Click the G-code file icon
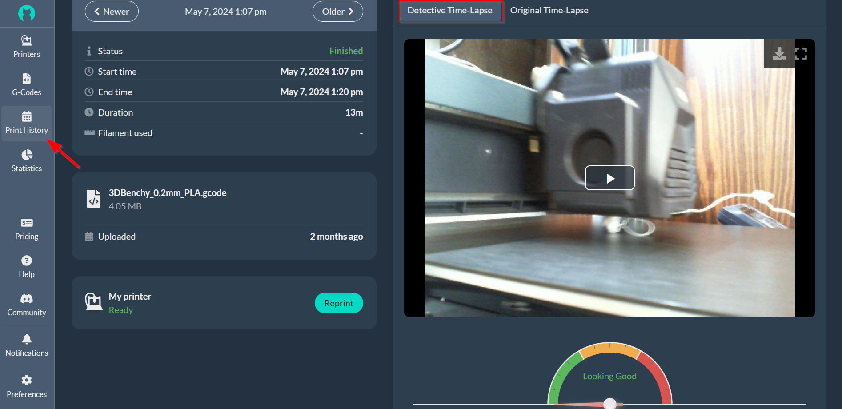The width and height of the screenshot is (842, 409). click(93, 199)
